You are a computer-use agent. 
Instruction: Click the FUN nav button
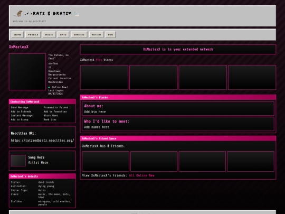coord(110,34)
